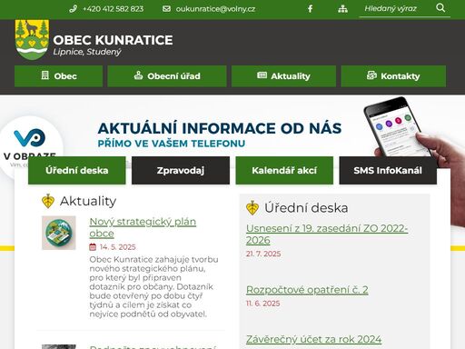The width and height of the screenshot is (465, 349).
Task: Click the strategic plan article thumbnail
Action: tap(59, 233)
